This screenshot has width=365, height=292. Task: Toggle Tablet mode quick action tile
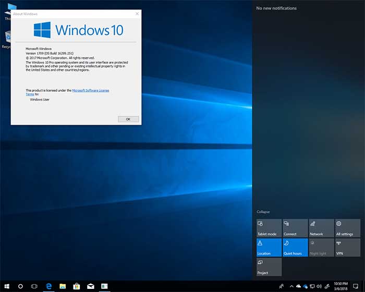click(x=269, y=228)
